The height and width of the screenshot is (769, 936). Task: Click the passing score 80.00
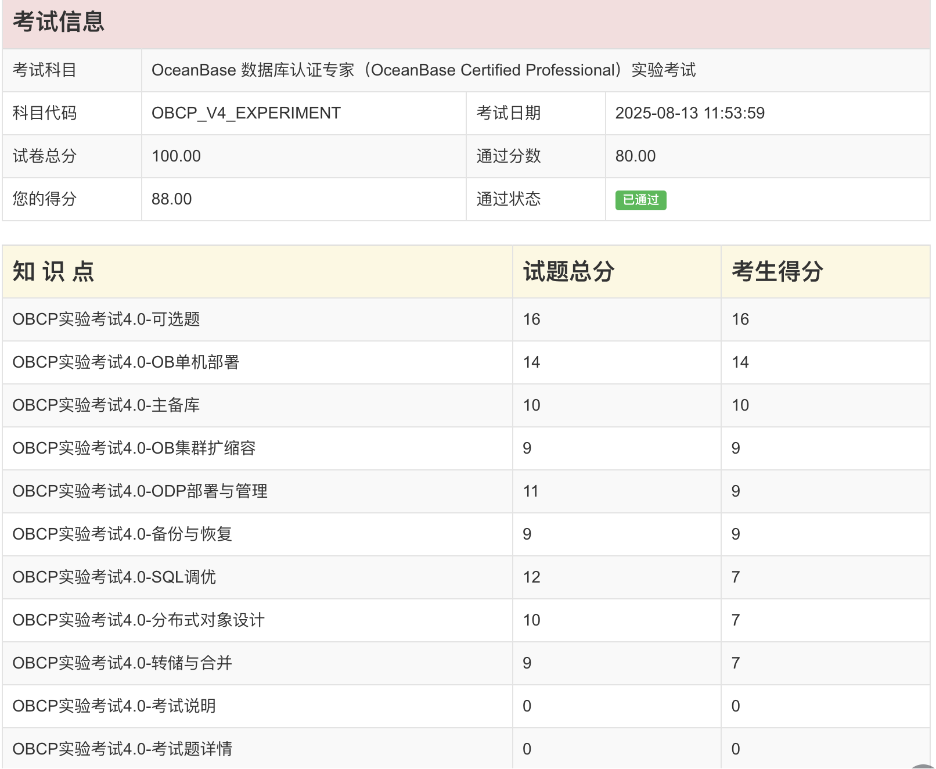pyautogui.click(x=635, y=156)
